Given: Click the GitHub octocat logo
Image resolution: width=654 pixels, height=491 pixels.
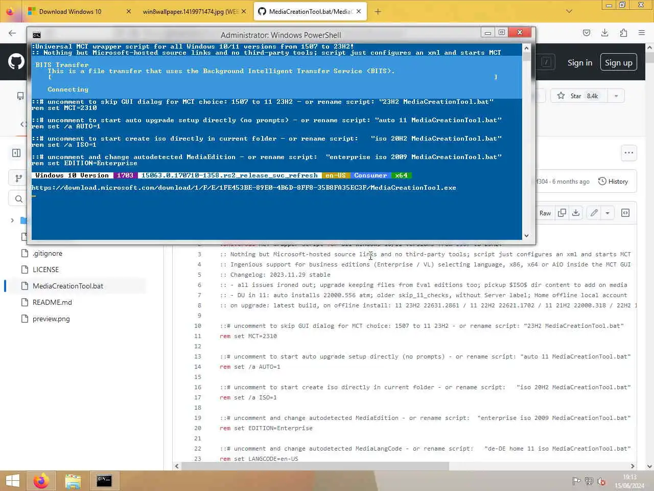Looking at the screenshot, I should coord(16,62).
